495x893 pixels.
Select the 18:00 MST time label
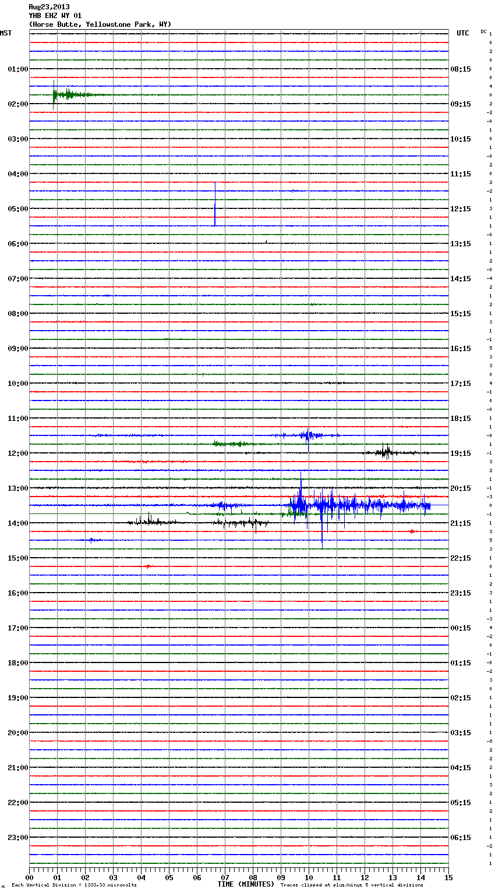pos(18,663)
